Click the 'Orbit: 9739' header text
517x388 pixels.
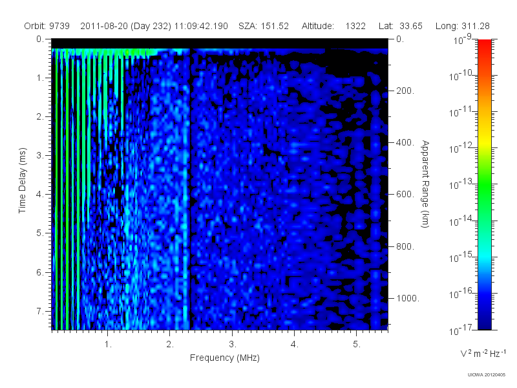coord(47,26)
